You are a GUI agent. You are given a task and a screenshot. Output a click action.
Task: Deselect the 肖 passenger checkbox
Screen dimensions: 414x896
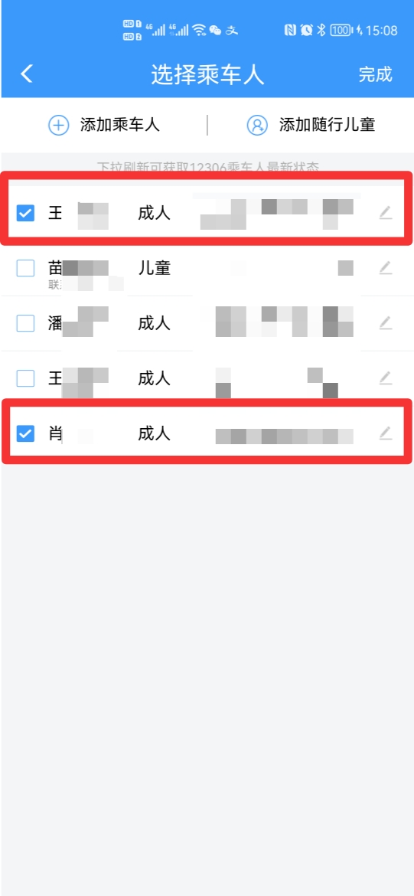coord(26,433)
